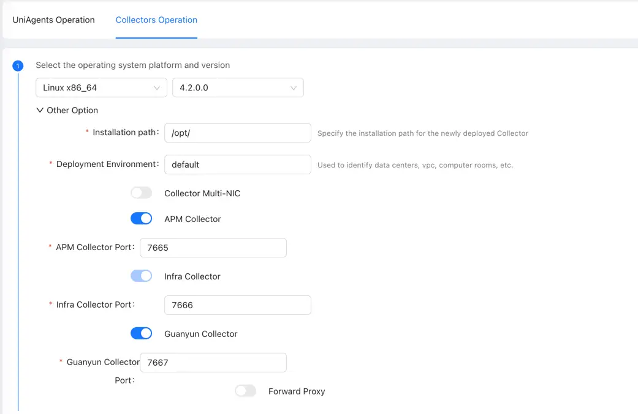The width and height of the screenshot is (638, 414).
Task: Enable the Collector Multi-NIC toggle
Action: (x=141, y=193)
